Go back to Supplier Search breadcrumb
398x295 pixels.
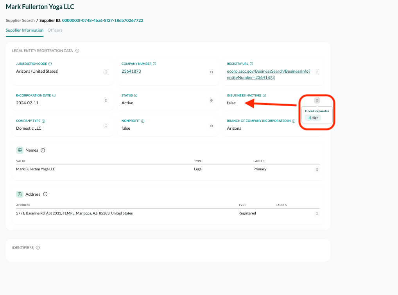[20, 20]
